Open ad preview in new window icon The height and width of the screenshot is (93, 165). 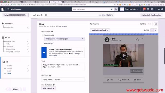tap(155, 24)
